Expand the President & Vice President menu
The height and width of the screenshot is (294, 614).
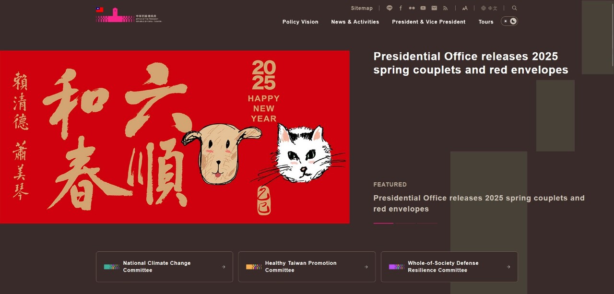tap(429, 22)
